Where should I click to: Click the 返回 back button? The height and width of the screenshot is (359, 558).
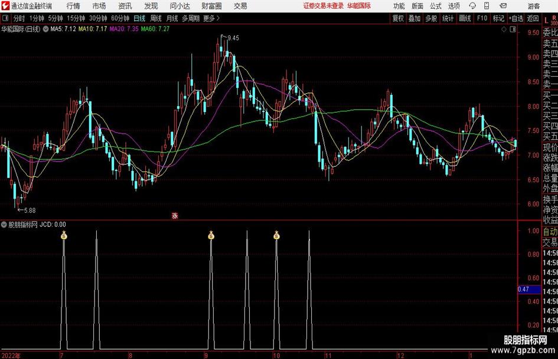(x=533, y=18)
